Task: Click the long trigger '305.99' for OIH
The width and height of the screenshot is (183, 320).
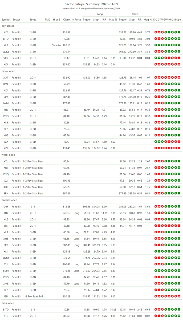Action: click(x=87, y=206)
